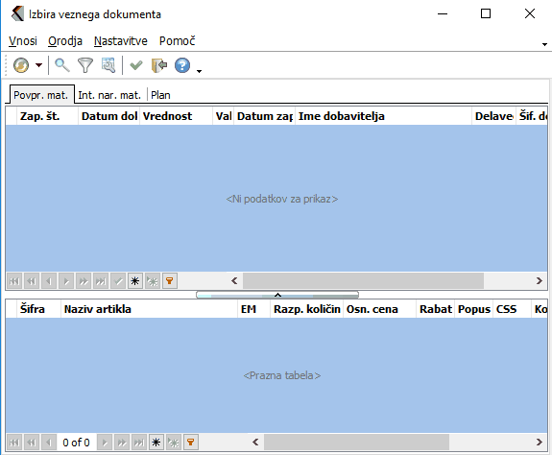
Task: Open the filter funnel tool
Action: [84, 65]
